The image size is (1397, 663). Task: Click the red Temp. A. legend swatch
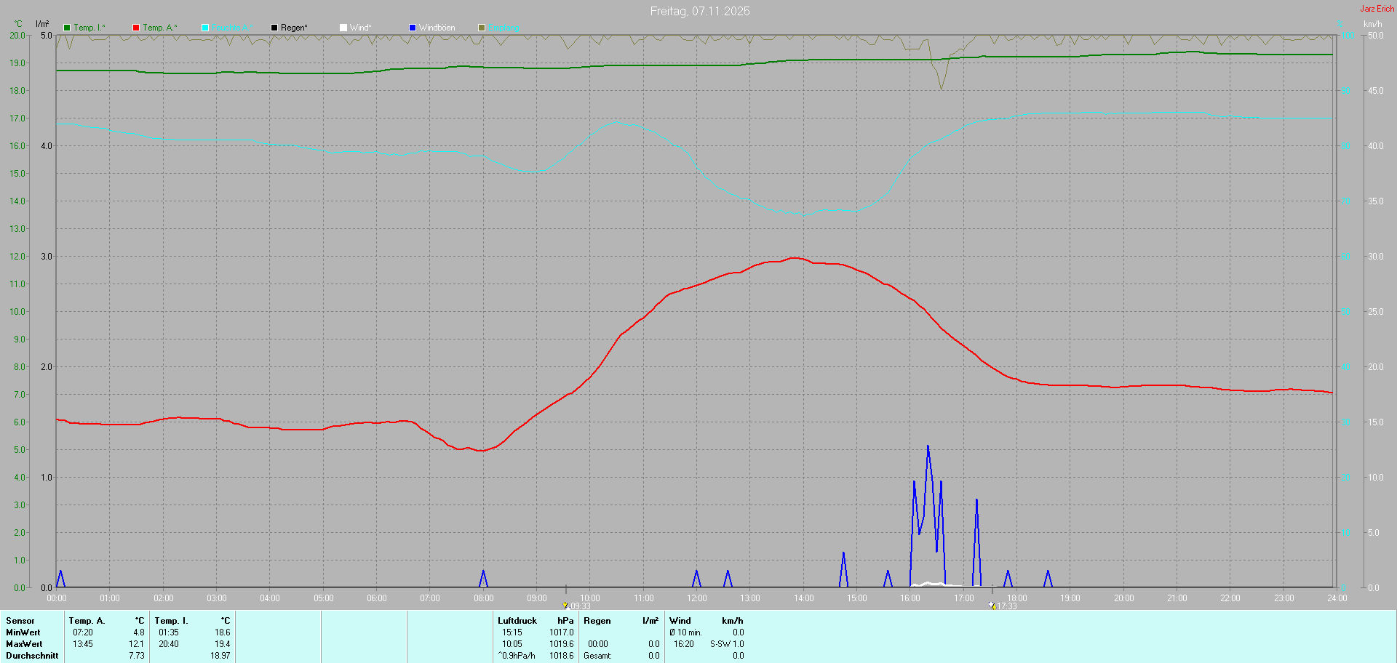click(136, 28)
